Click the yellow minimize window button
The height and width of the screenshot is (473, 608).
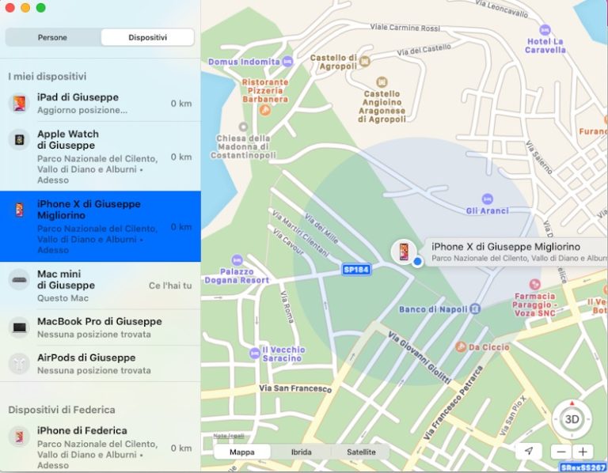pyautogui.click(x=25, y=8)
